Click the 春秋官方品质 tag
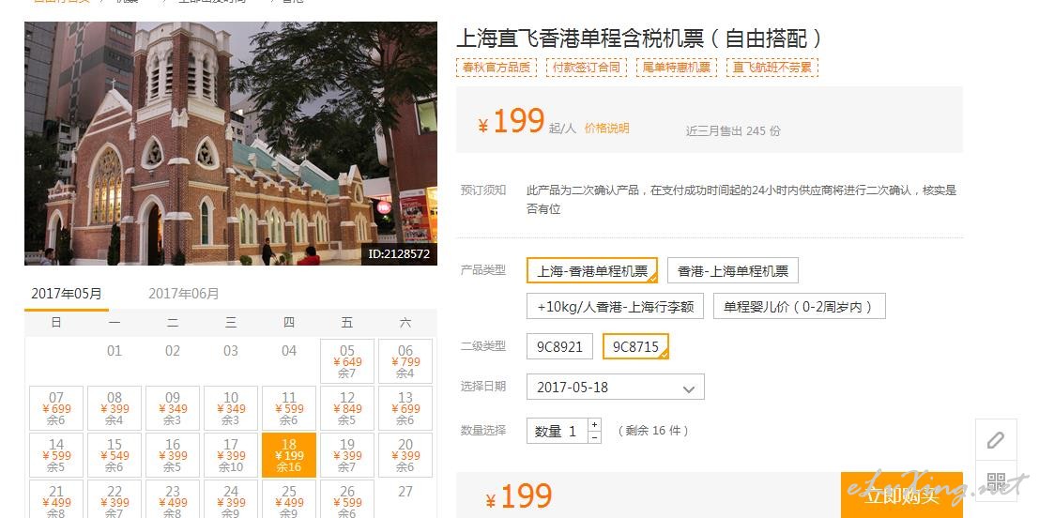Image resolution: width=1039 pixels, height=518 pixels. pos(497,67)
